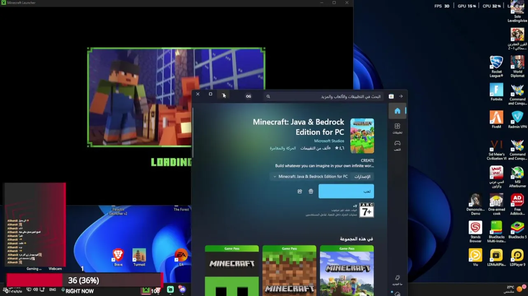Open Rocket League desktop shortcut

(496, 66)
